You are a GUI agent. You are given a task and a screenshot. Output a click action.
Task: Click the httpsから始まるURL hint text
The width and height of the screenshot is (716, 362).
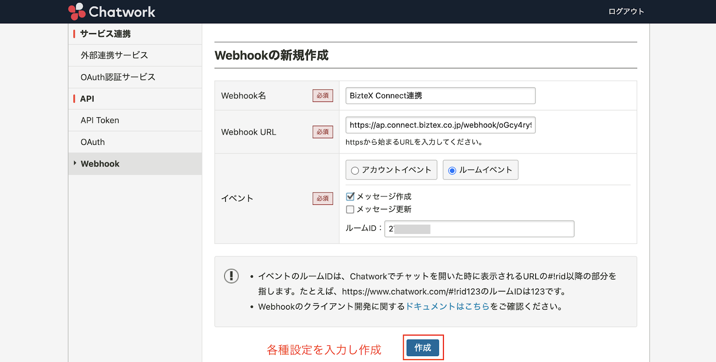click(x=415, y=142)
